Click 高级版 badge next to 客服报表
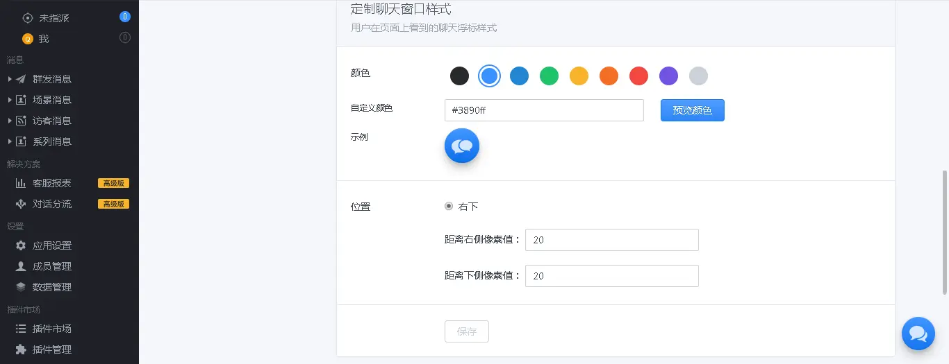The width and height of the screenshot is (949, 364). [113, 183]
